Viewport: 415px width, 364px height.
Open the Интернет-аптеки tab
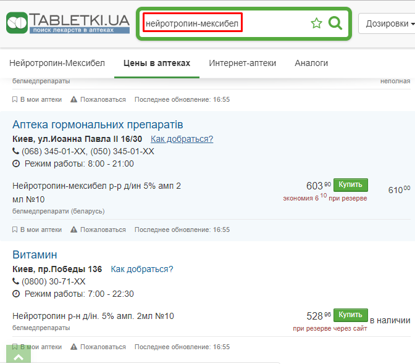tap(243, 63)
